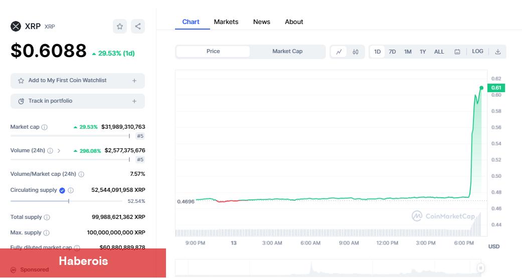The width and height of the screenshot is (522, 278).
Task: Click the $0.6088 price value
Action: (x=49, y=51)
